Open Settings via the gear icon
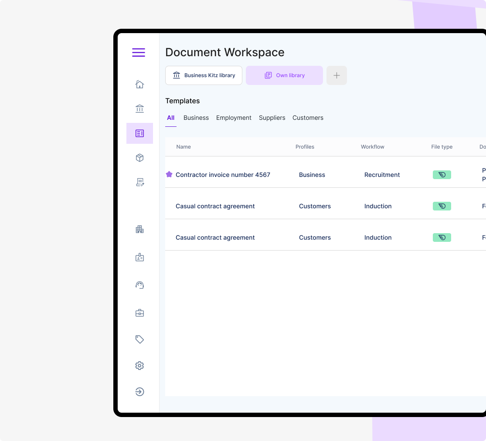The height and width of the screenshot is (441, 486). click(x=139, y=365)
